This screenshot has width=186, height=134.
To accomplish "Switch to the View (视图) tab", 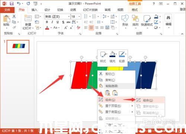I will (121, 10).
